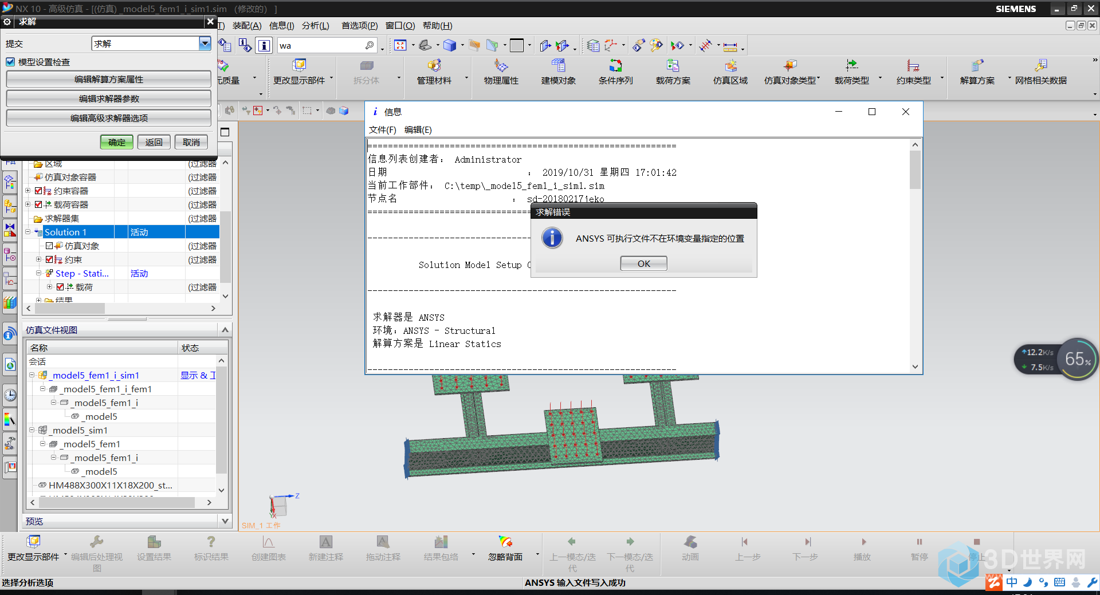Toggle the 载荷容器 checkbox in navigator

[38, 204]
